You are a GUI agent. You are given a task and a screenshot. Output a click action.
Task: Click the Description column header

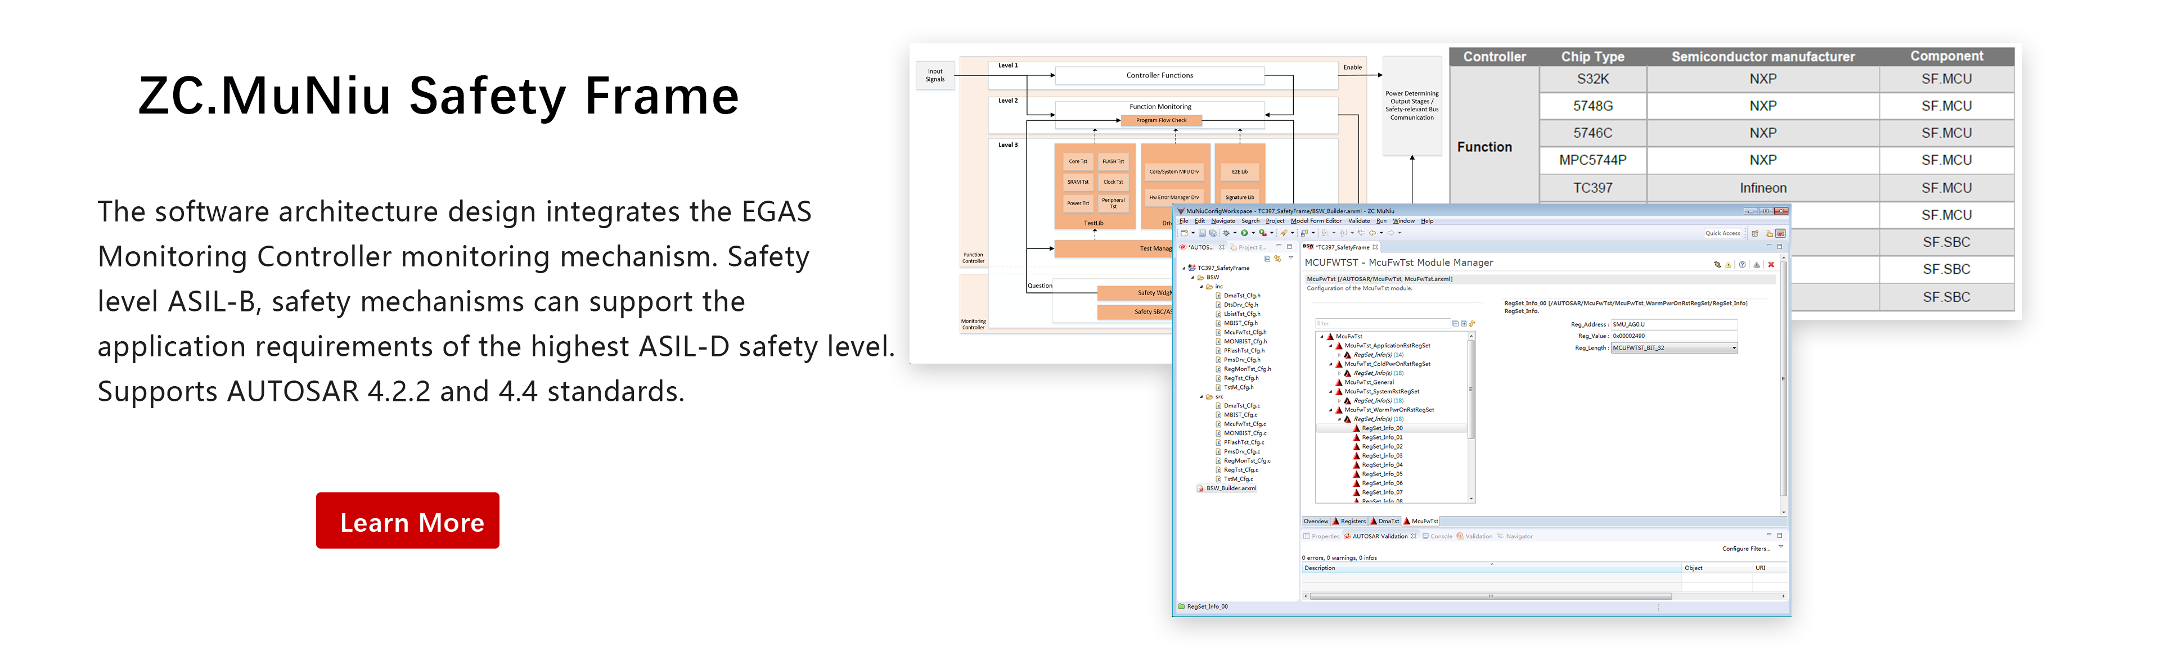(1491, 568)
